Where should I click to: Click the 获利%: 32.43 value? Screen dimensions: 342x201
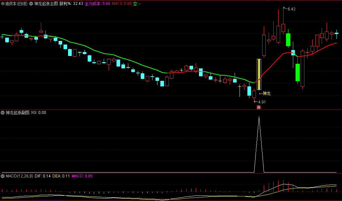(71, 4)
